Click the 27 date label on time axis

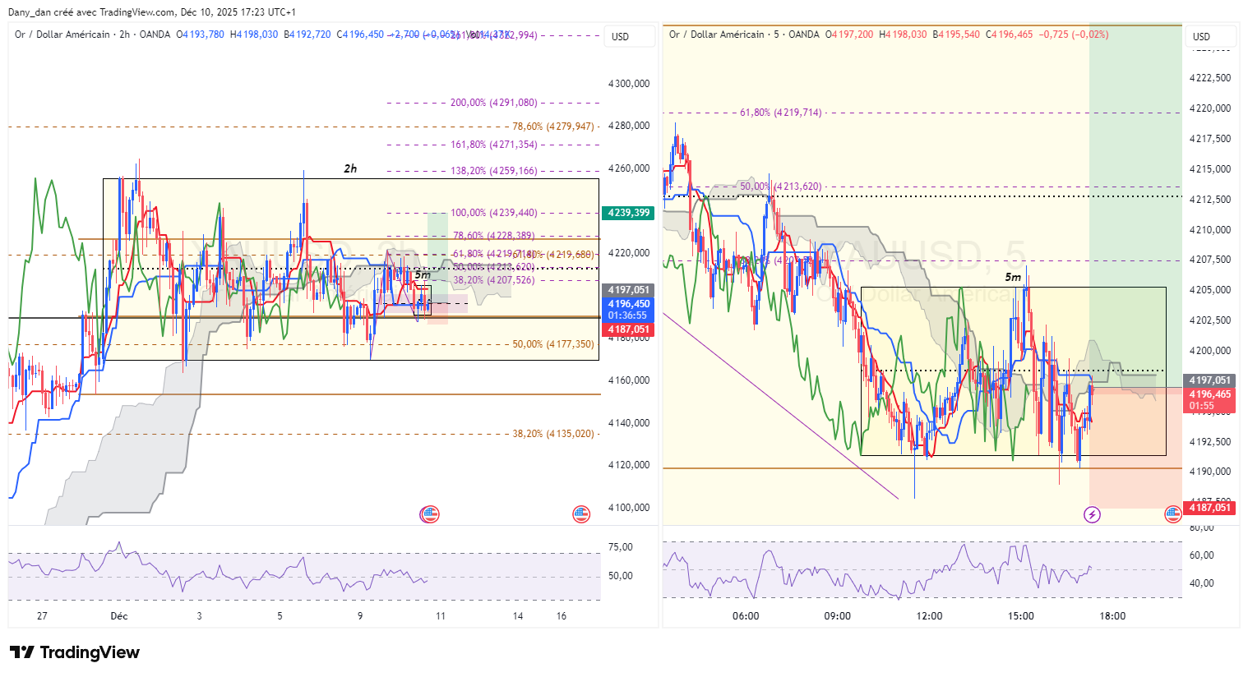42,616
